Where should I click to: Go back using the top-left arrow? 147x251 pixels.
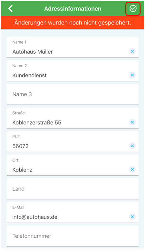[11, 9]
